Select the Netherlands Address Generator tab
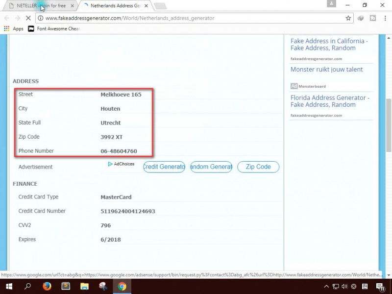Viewport: 392px width, 294px height. click(116, 5)
